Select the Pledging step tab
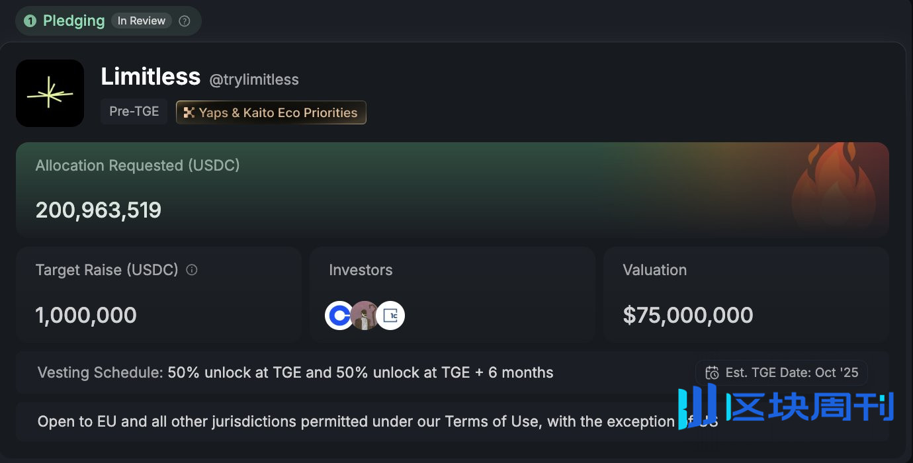The width and height of the screenshot is (913, 463). pyautogui.click(x=73, y=21)
